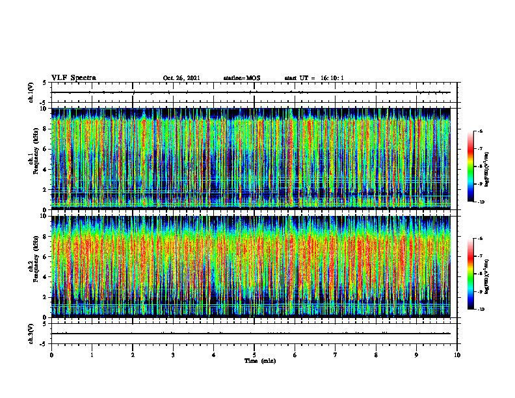Click the "4" kHz tick of ch.1 panel

point(45,170)
